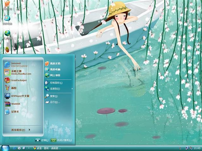Open 我的电脑 in the start menu

pos(53,69)
